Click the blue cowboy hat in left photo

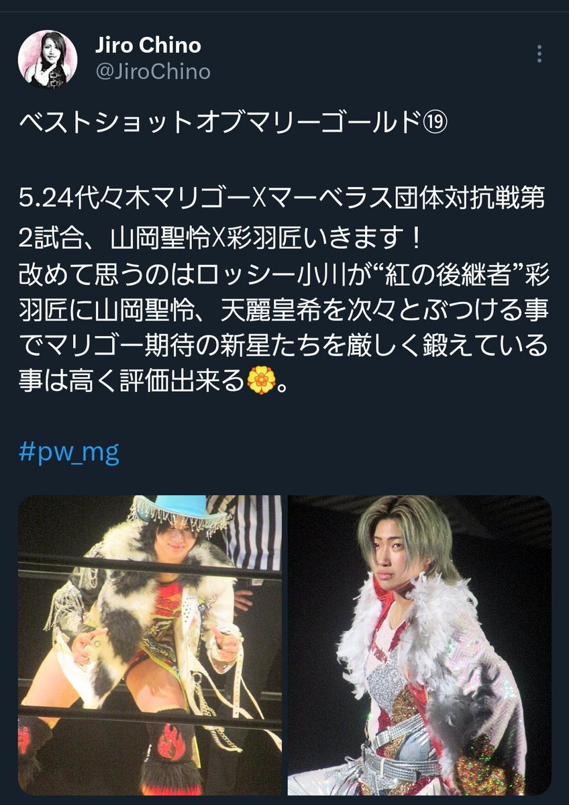click(177, 513)
